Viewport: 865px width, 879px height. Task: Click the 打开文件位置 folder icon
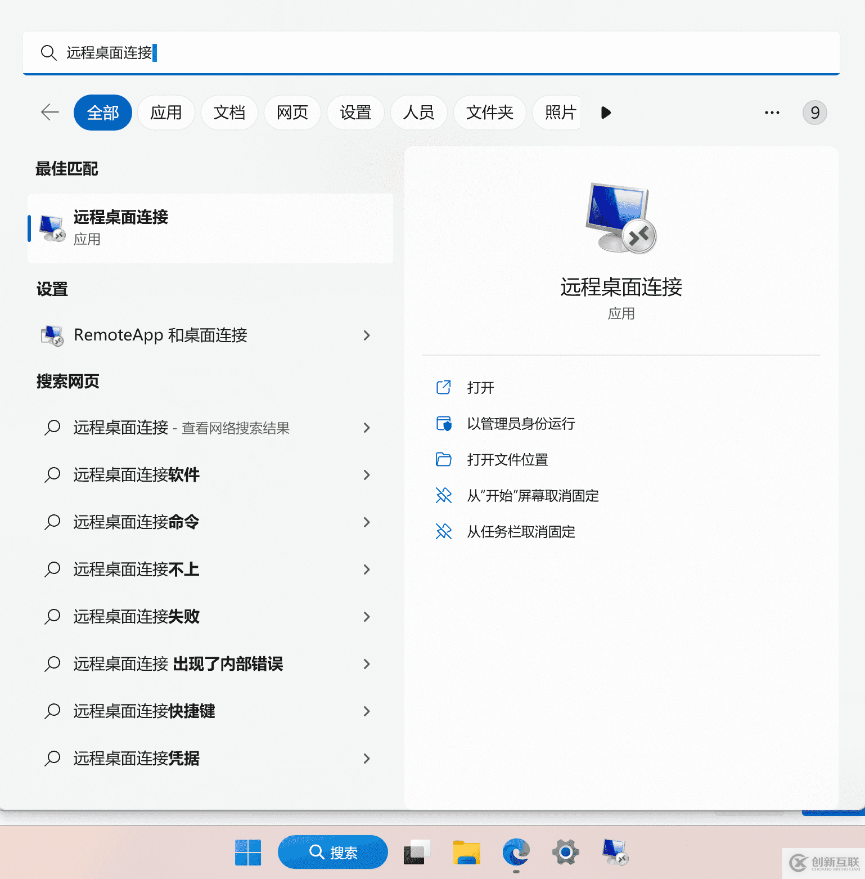[444, 460]
